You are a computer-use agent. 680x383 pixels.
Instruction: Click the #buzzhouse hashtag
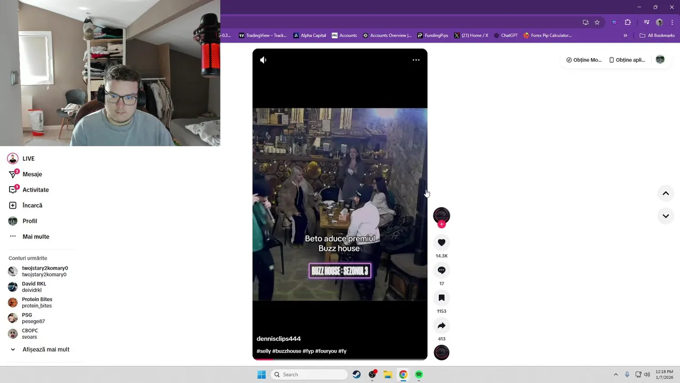(x=287, y=351)
